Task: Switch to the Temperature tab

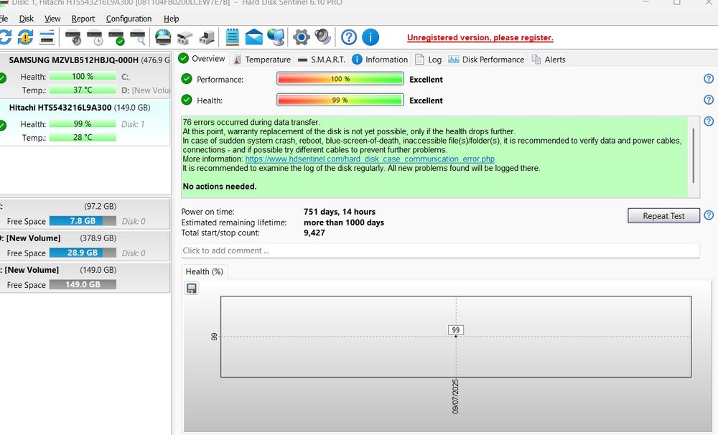Action: [262, 60]
